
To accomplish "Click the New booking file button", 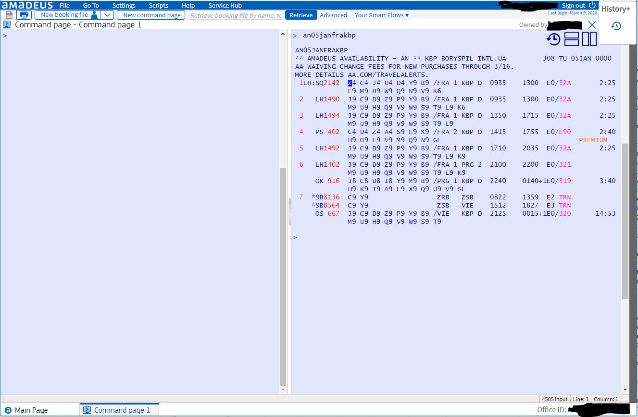I will tap(67, 15).
